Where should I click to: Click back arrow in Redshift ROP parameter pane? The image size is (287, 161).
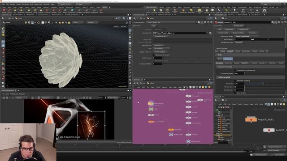tap(216, 18)
